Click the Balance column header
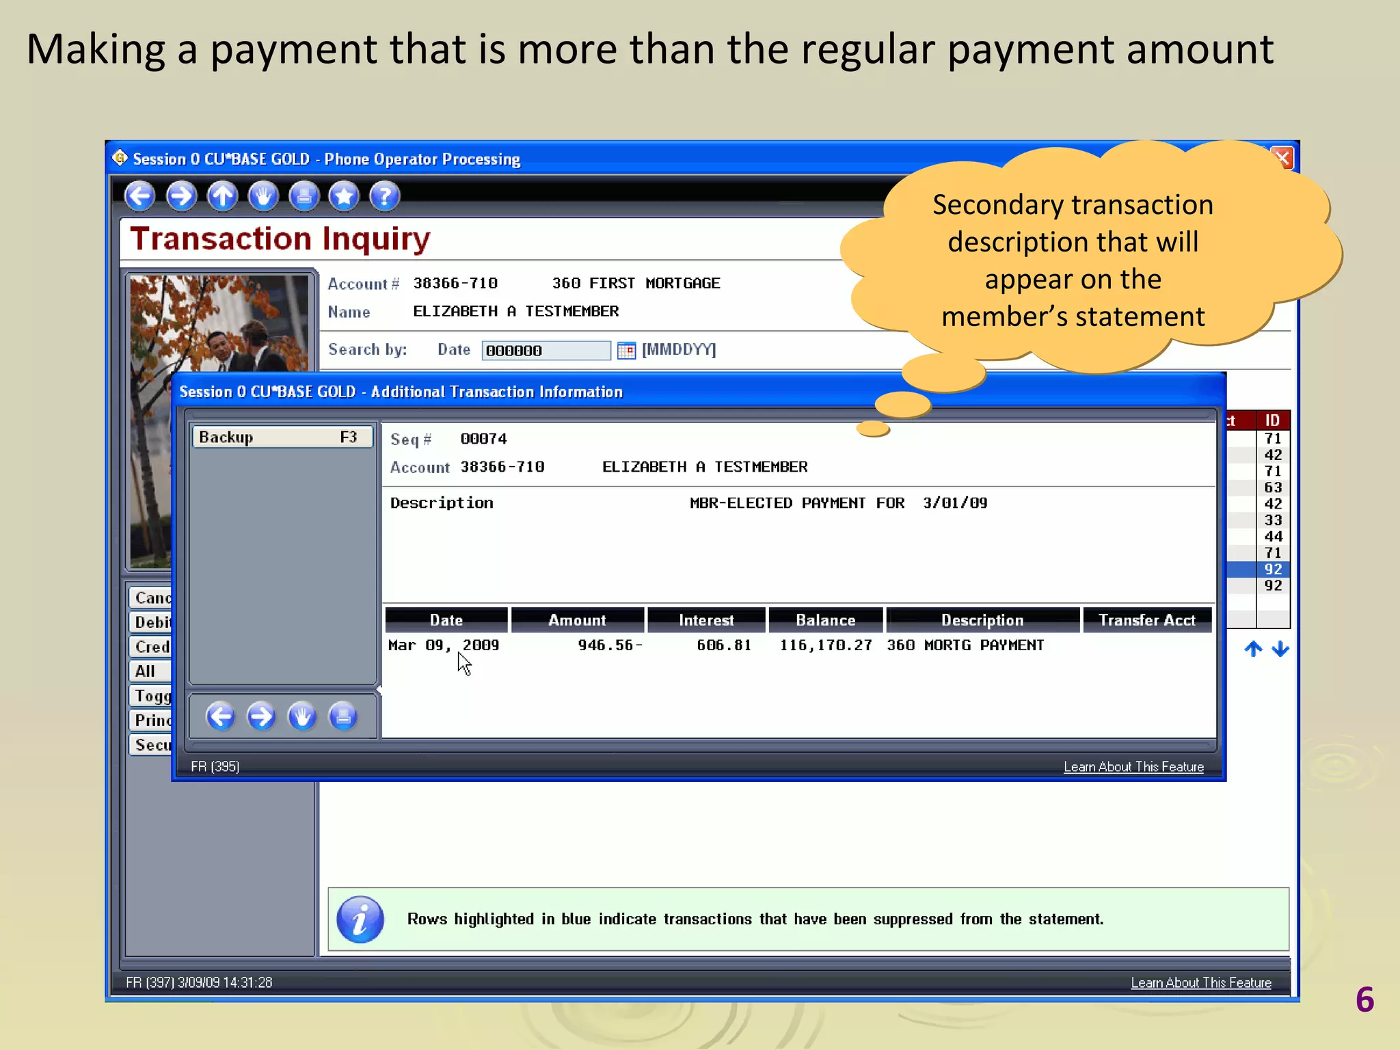The width and height of the screenshot is (1400, 1050). point(826,620)
